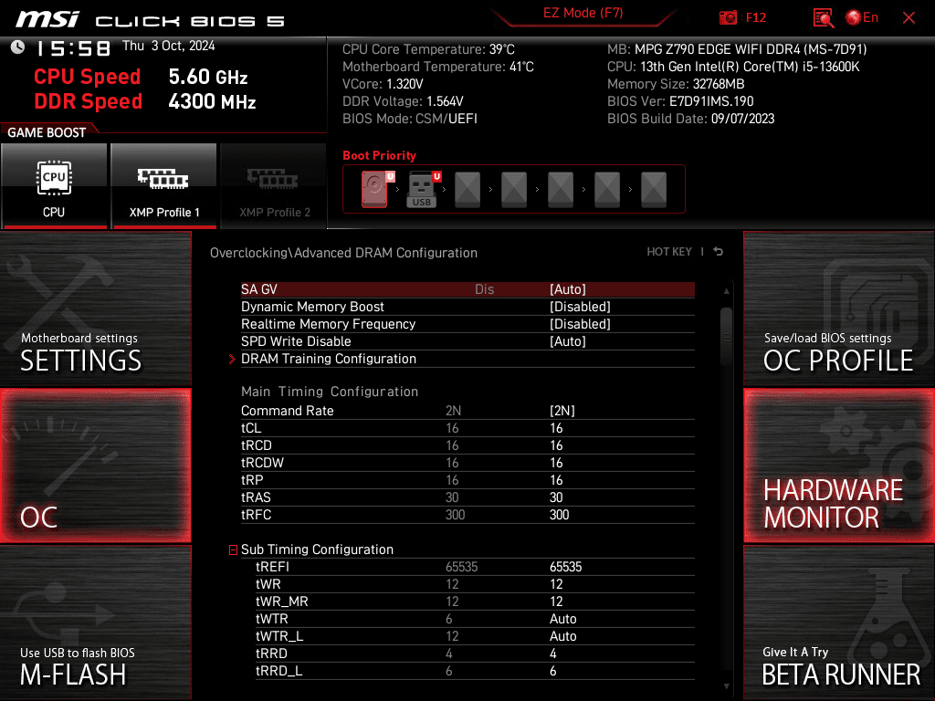Click the CPU Core Temperature reading
The width and height of the screenshot is (935, 701).
tap(428, 49)
